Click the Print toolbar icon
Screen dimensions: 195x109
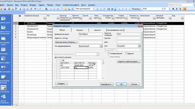9,9
